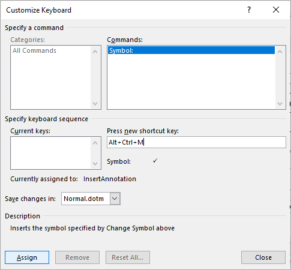Click the Press new shortcut key: label

click(143, 131)
